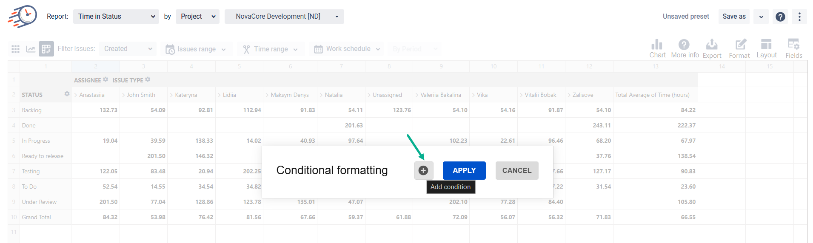Screen dimensions: 813x243
Task: Open the Issues range menu
Action: click(x=196, y=49)
